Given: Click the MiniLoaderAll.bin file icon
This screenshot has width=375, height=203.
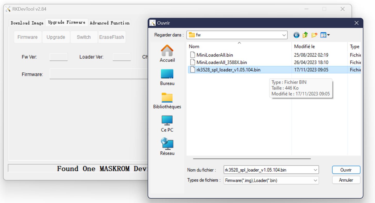Looking at the screenshot, I should click(x=192, y=55).
